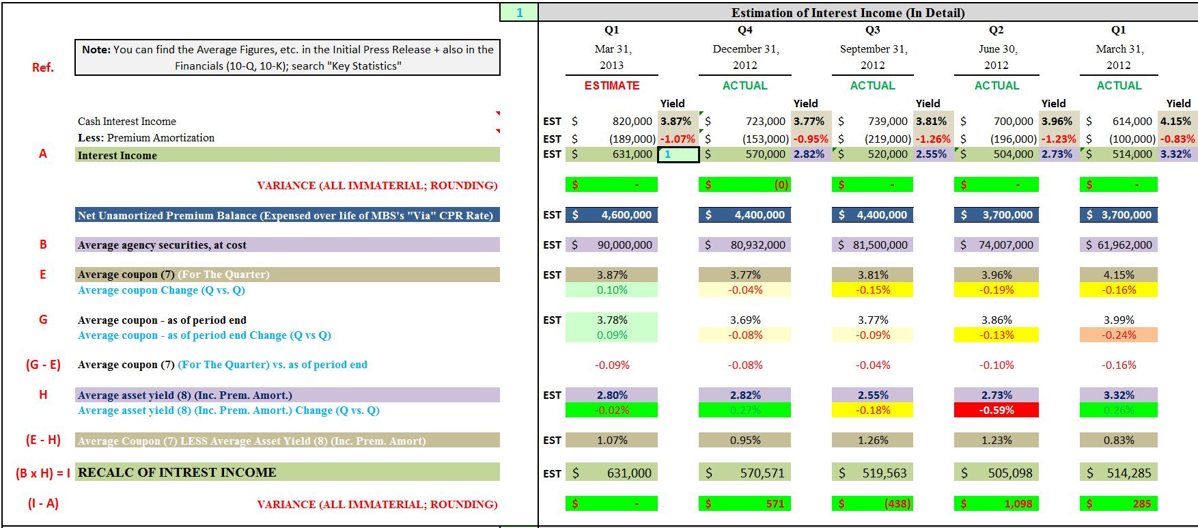Click the 3.78% period end coupon cell
The image size is (1198, 528).
pyautogui.click(x=612, y=320)
